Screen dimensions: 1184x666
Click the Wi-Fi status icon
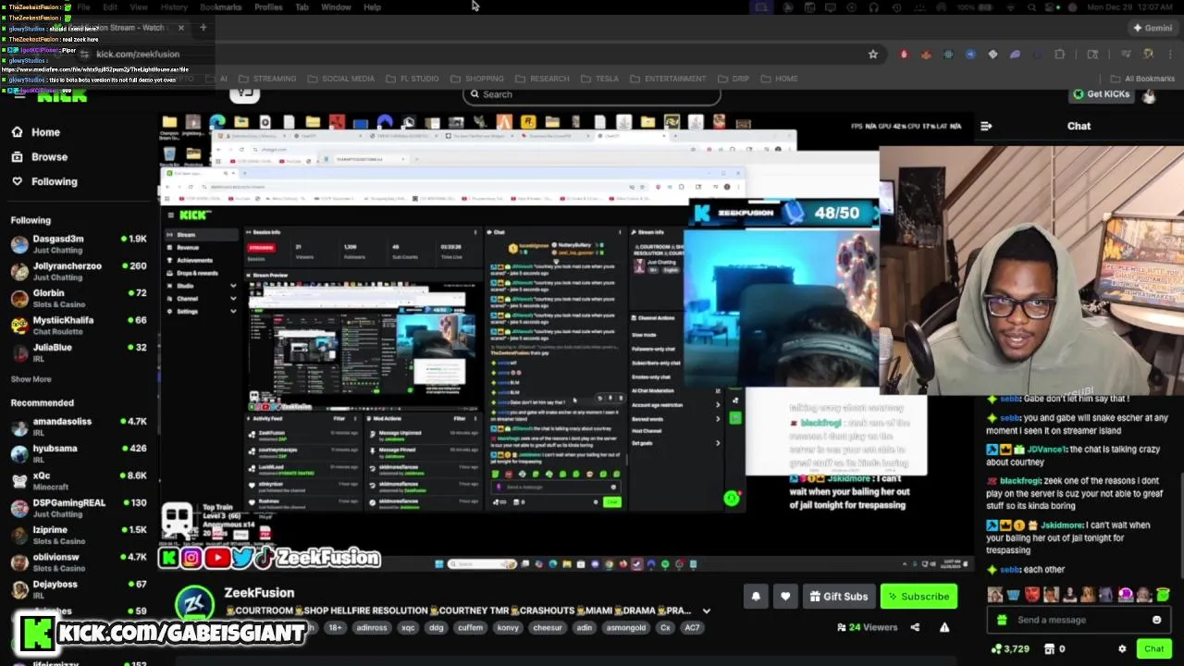pyautogui.click(x=1009, y=7)
